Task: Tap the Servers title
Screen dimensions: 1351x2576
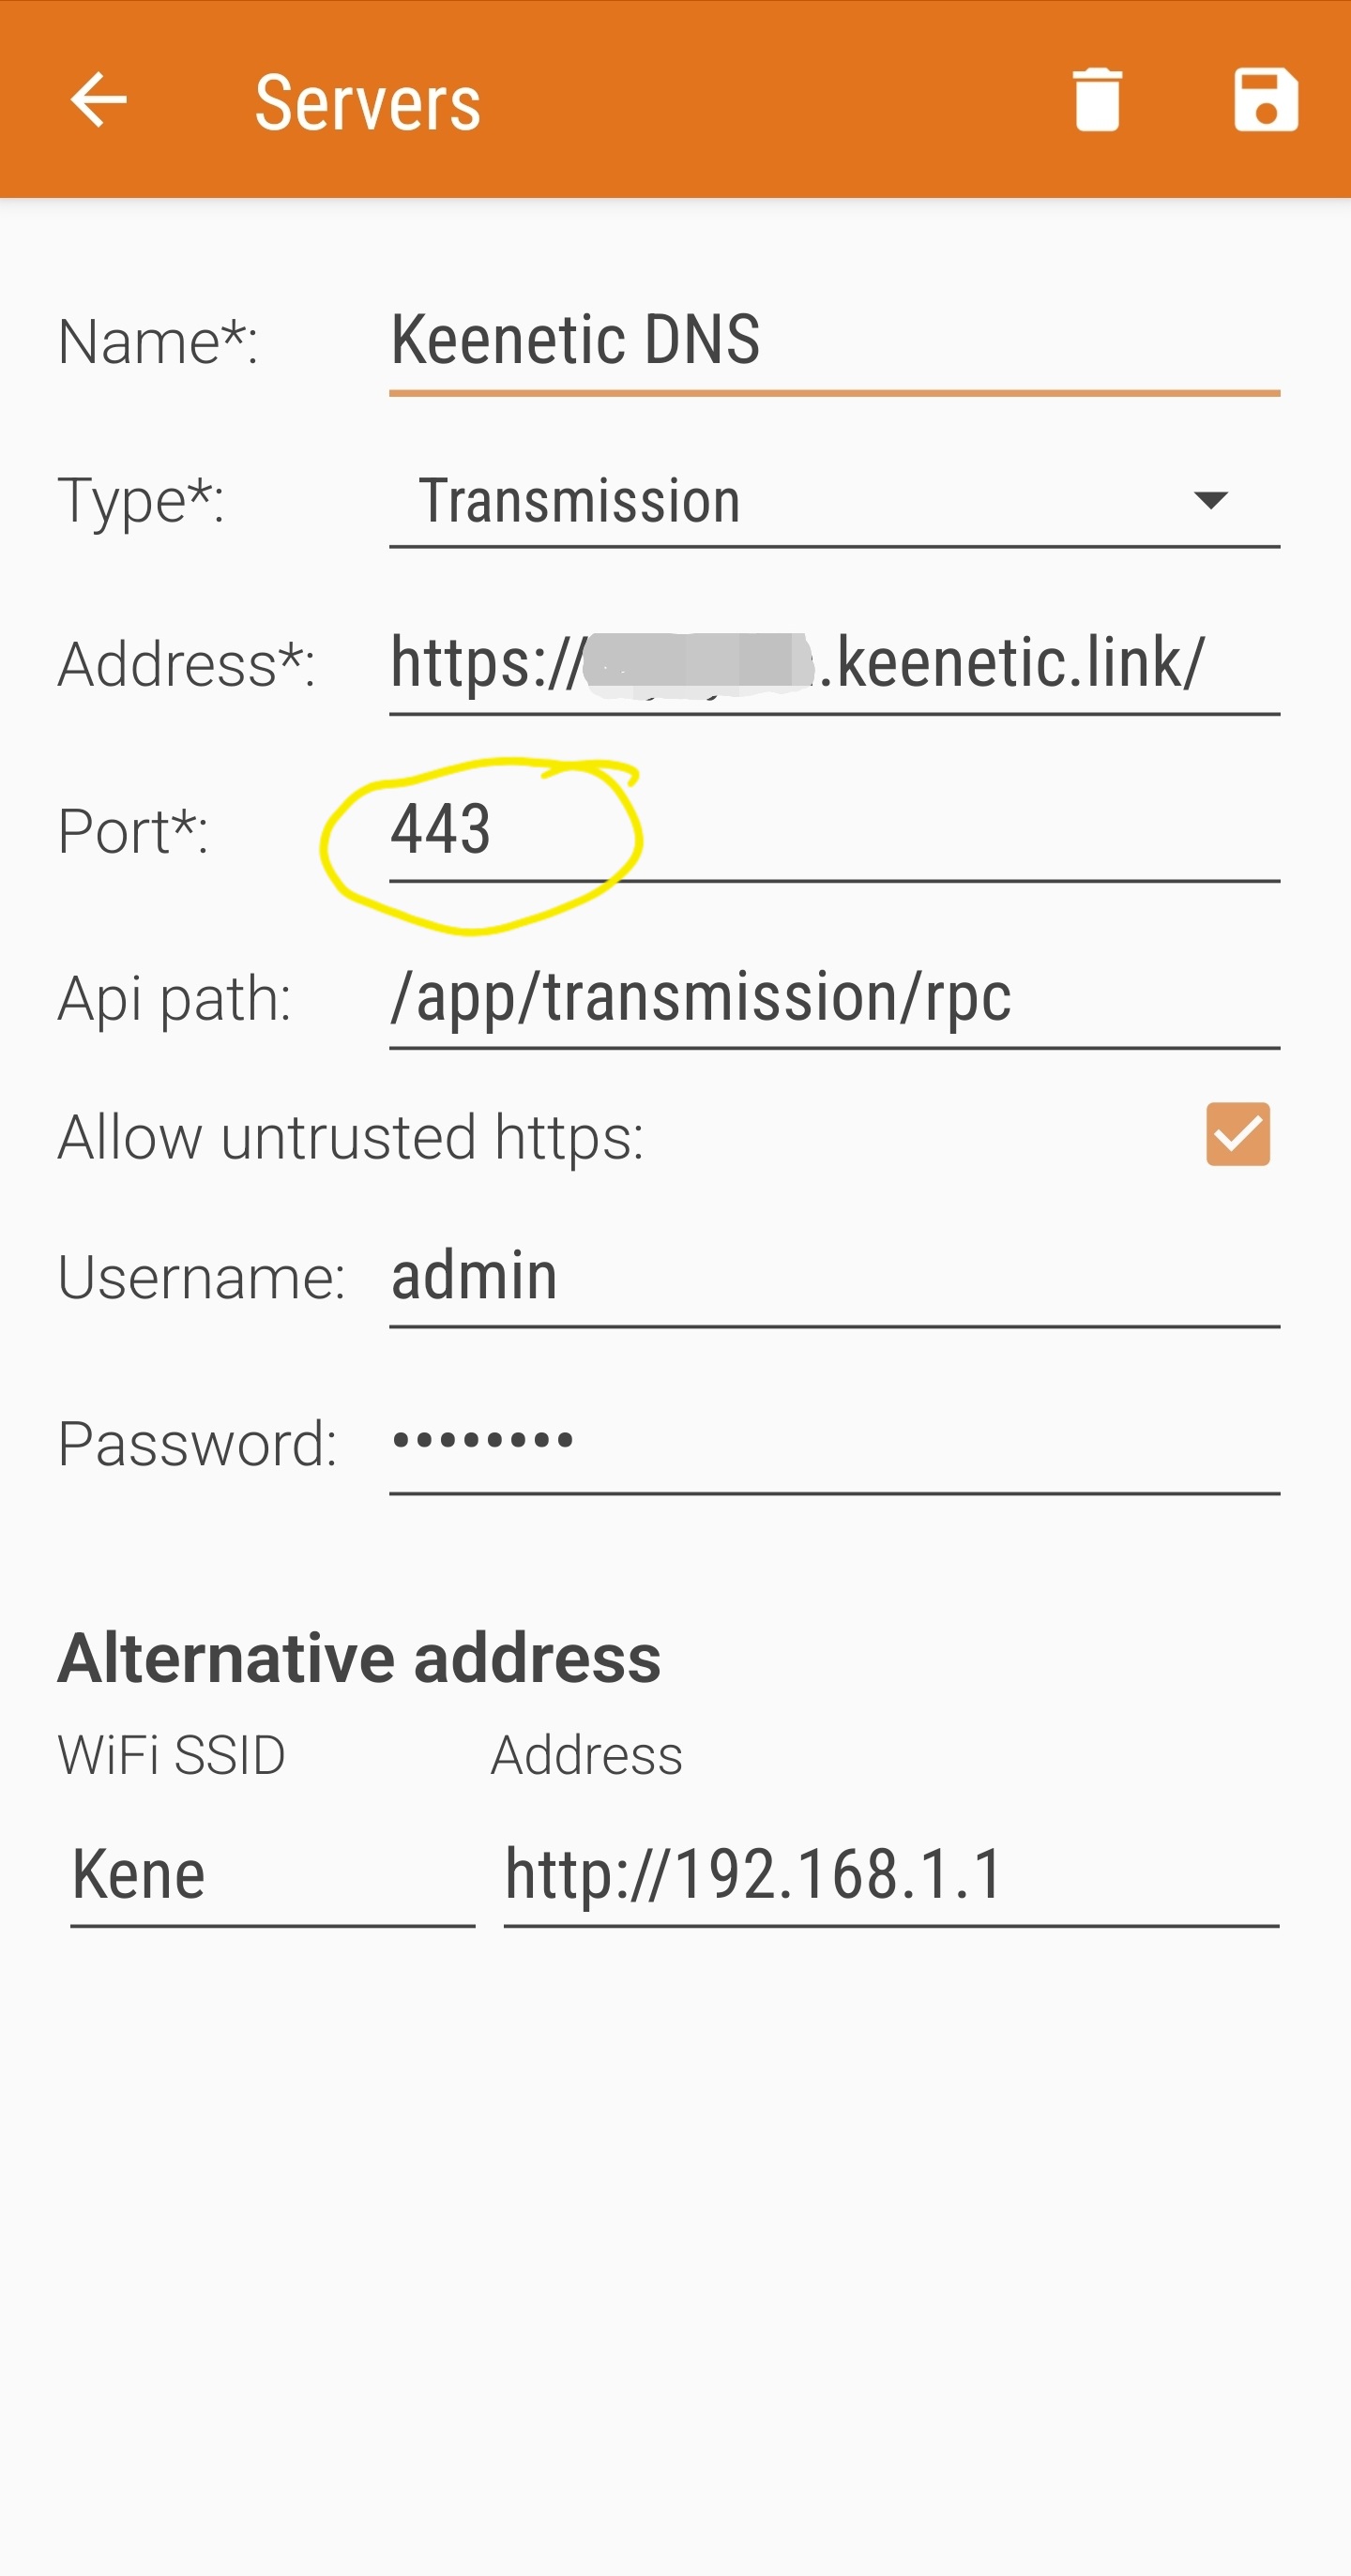Action: (367, 102)
